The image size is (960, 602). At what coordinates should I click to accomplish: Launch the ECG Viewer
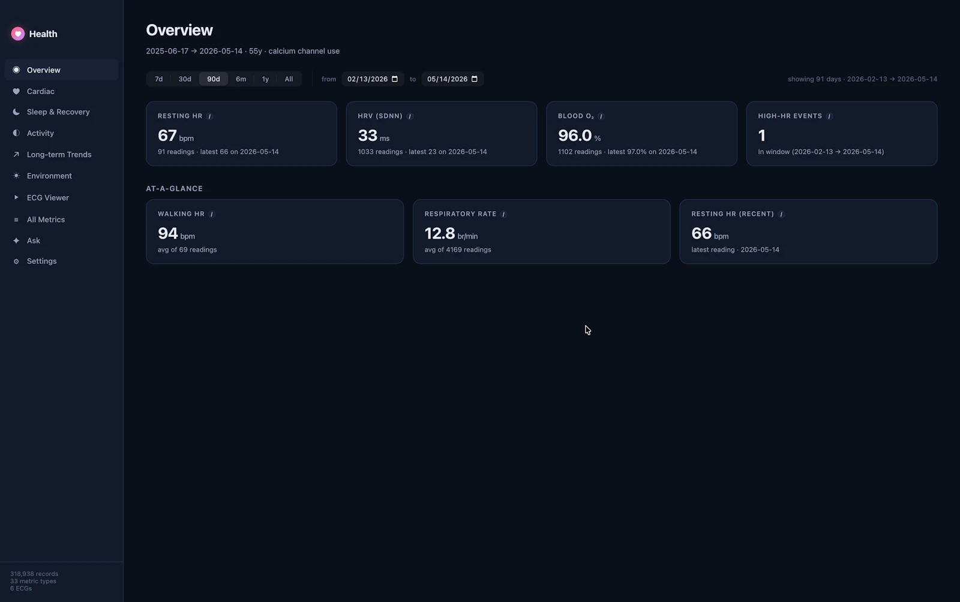click(x=61, y=197)
